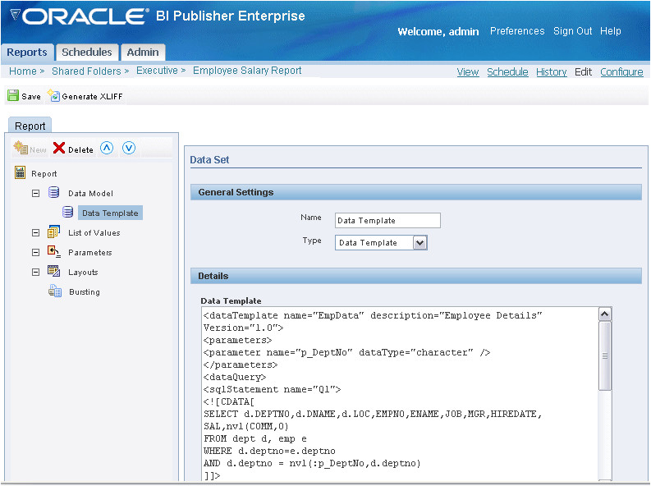Click the Save button label
This screenshot has height=486, width=651.
pos(31,96)
